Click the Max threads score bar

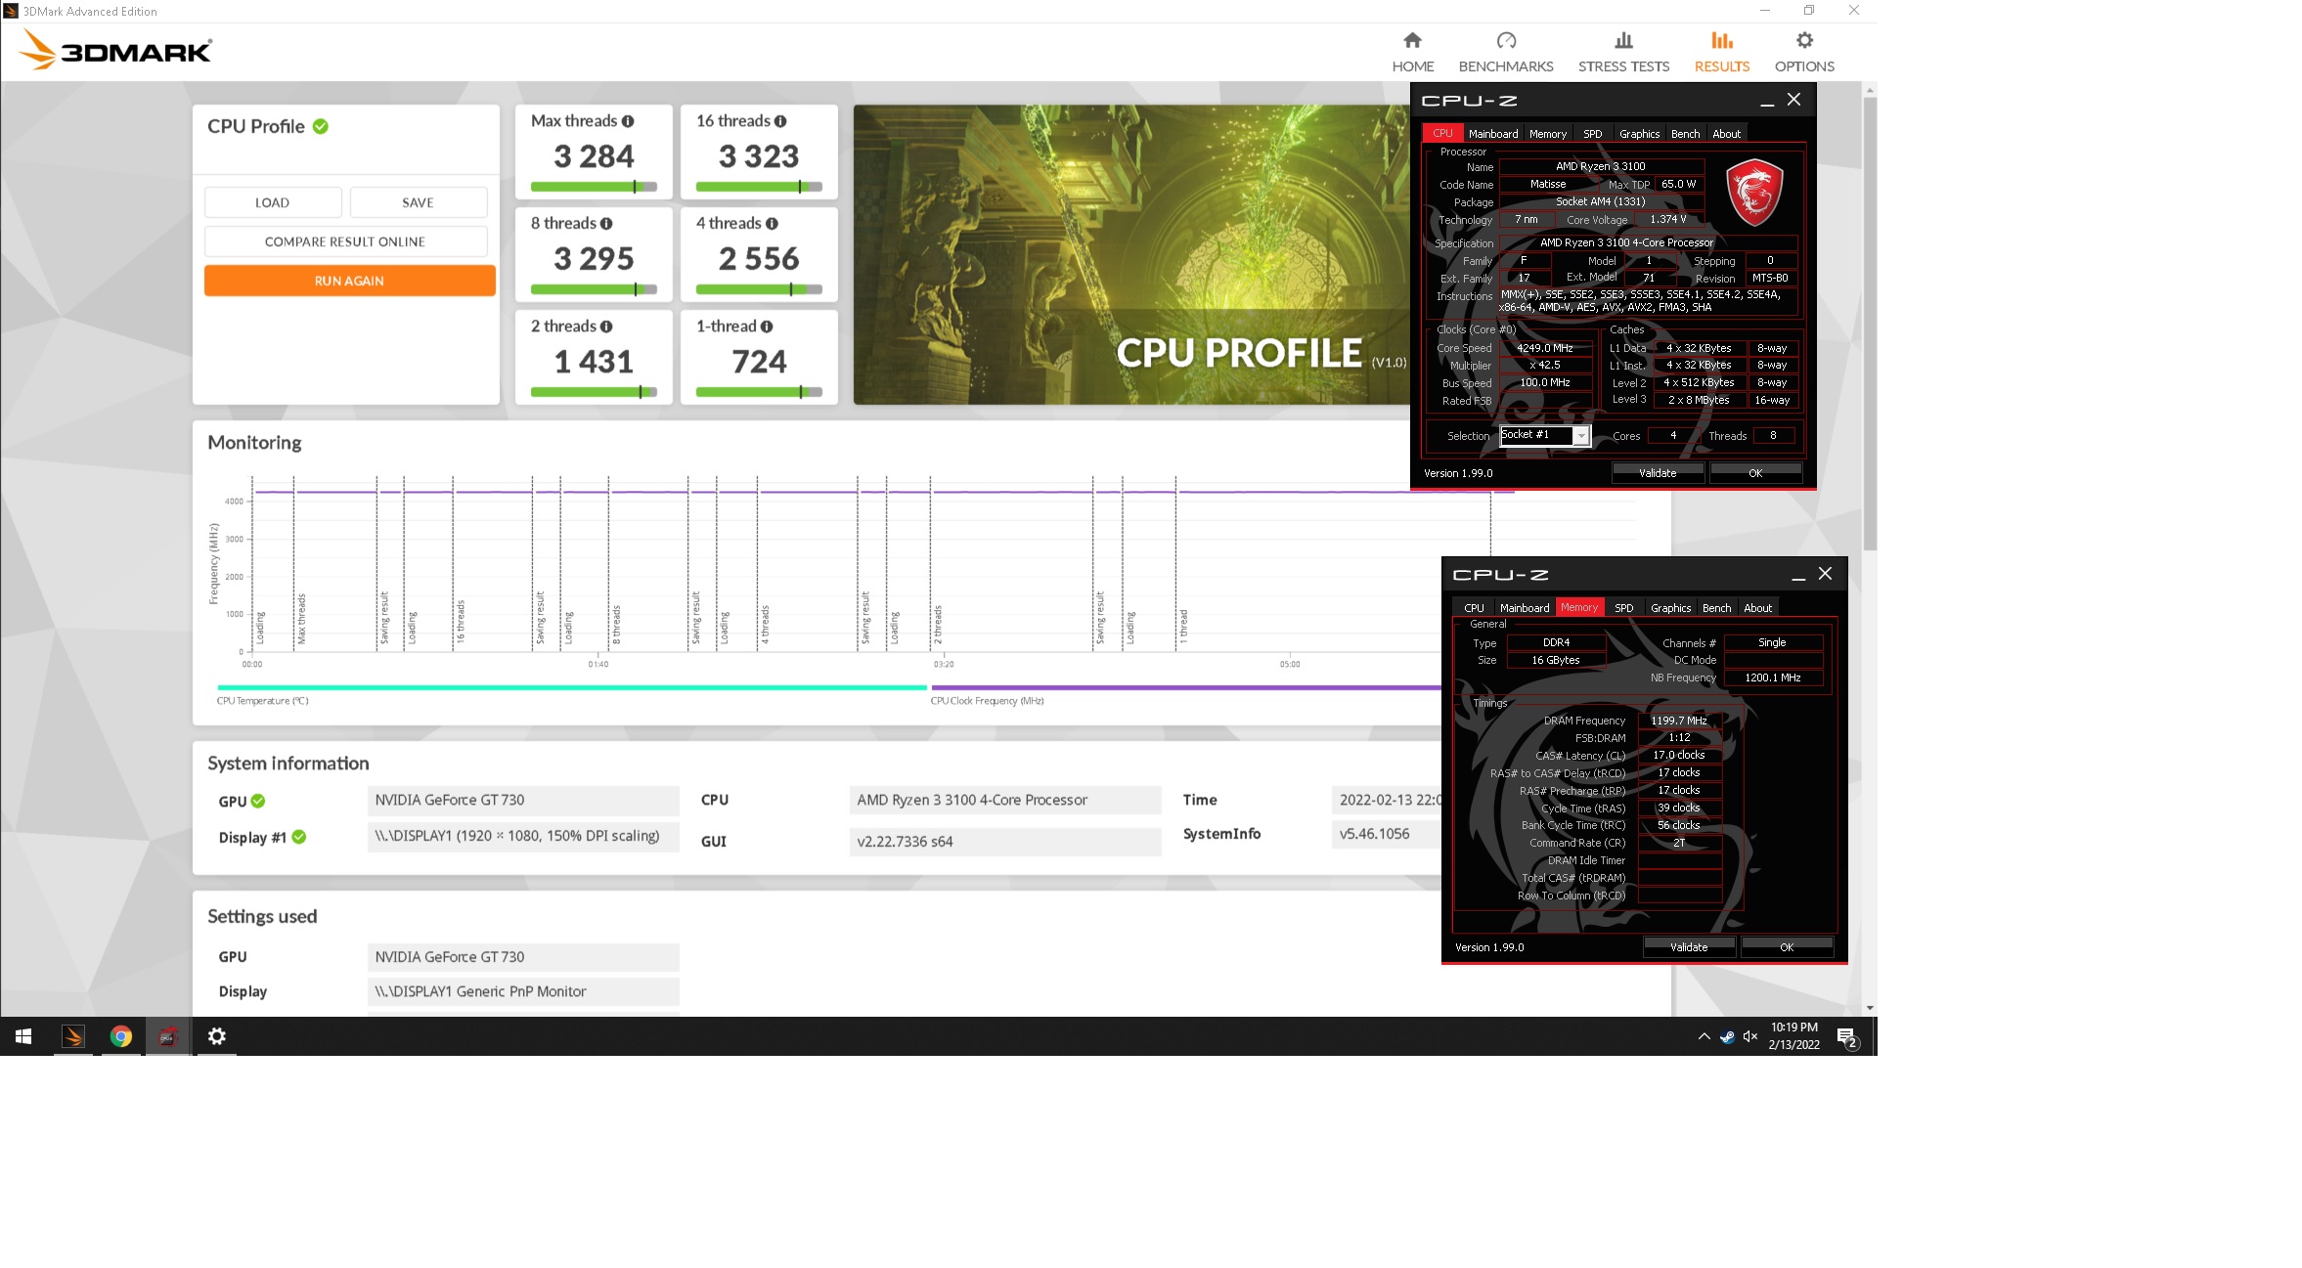tap(594, 187)
